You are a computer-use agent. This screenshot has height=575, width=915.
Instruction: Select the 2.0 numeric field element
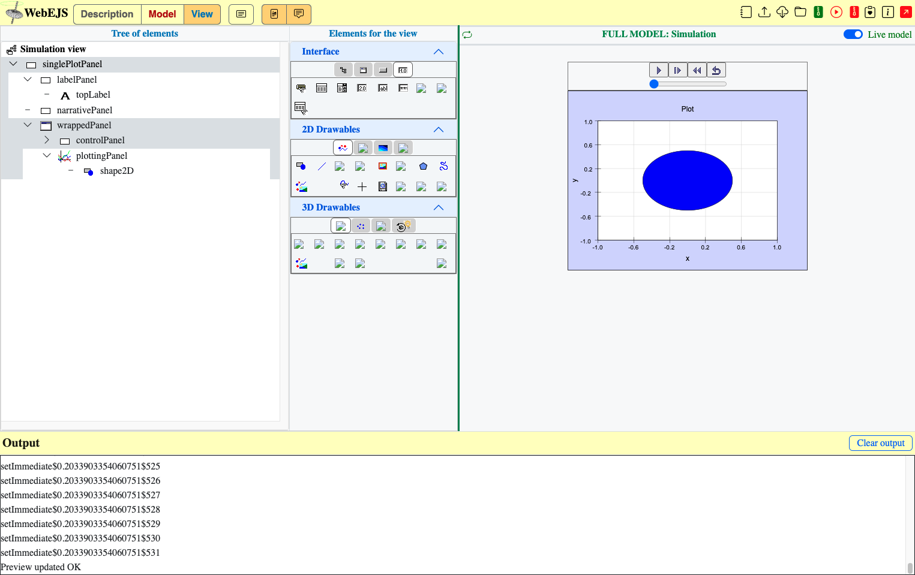click(362, 88)
